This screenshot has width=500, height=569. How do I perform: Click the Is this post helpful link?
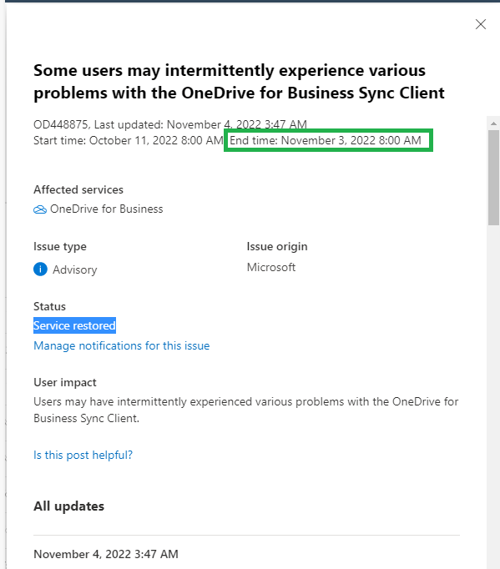[x=83, y=455]
